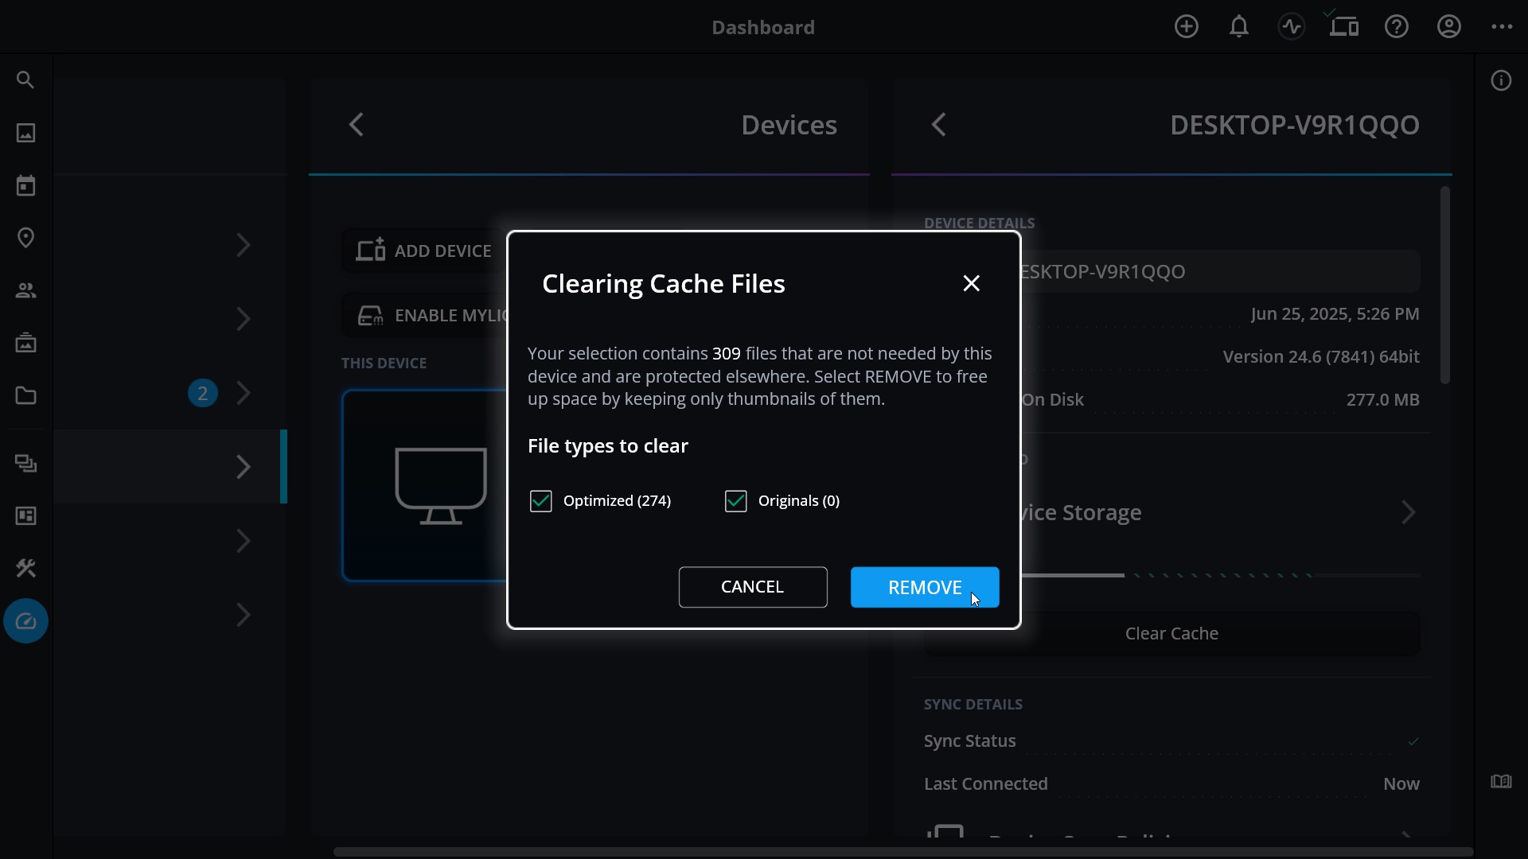Open the help question mark menu
Viewport: 1528px width, 859px height.
pos(1396,27)
